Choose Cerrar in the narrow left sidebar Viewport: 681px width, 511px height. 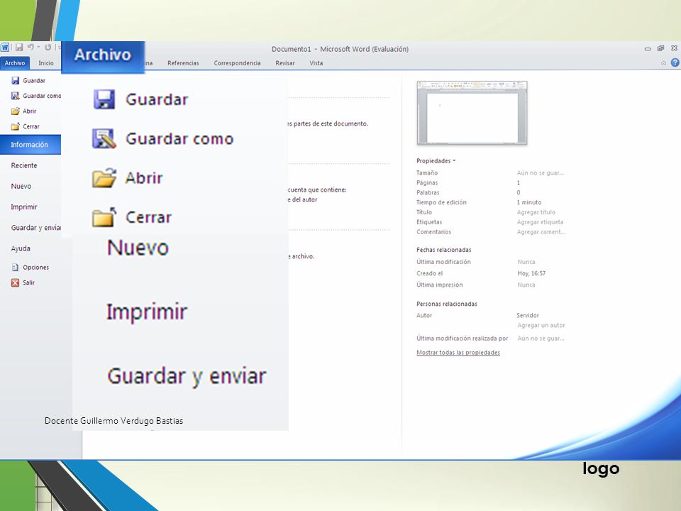click(x=26, y=126)
